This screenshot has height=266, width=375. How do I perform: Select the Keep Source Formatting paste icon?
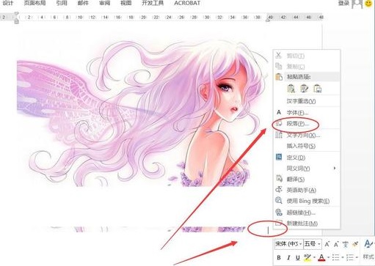[291, 89]
